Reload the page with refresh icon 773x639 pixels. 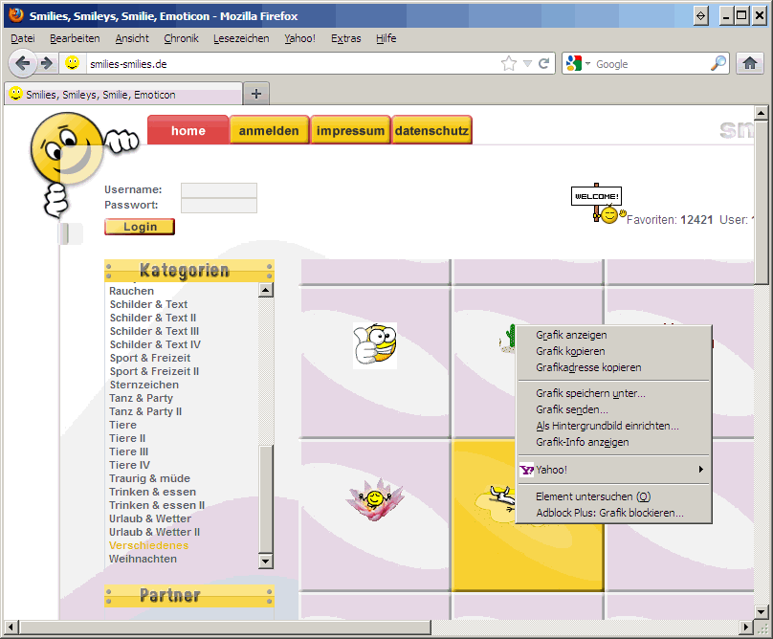tap(544, 64)
